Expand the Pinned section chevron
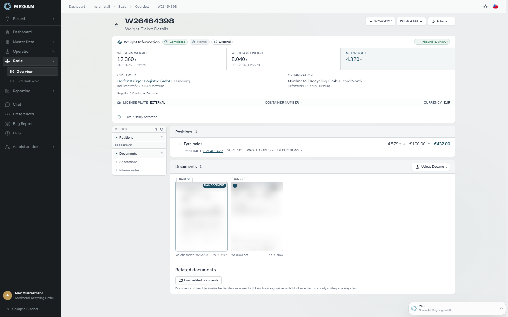Screen dimensions: 508x317 pyautogui.click(x=53, y=19)
